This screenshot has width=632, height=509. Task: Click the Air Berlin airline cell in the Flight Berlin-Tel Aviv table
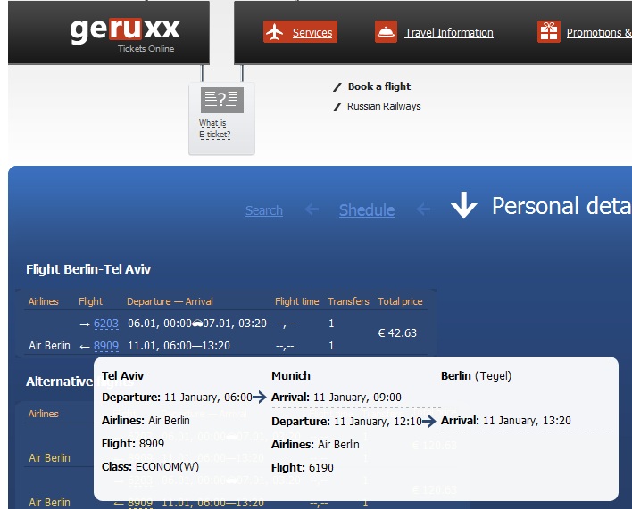pos(49,346)
